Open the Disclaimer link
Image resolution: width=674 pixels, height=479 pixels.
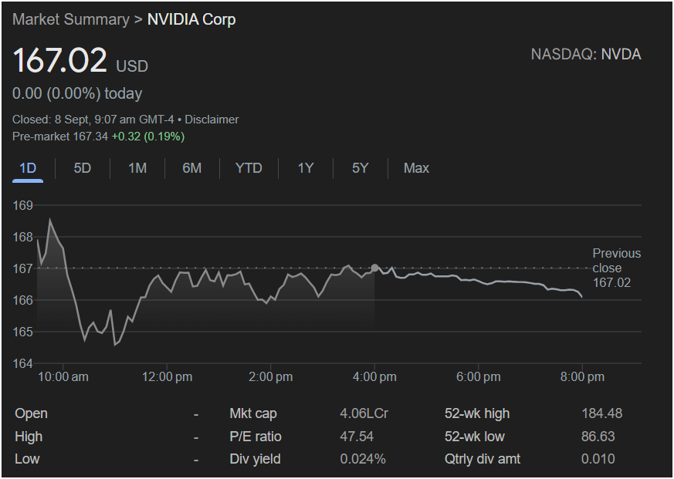[212, 120]
